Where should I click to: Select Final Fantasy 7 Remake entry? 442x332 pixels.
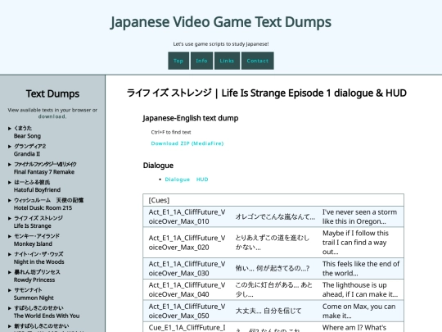(x=45, y=168)
